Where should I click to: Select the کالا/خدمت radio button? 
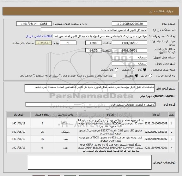[116, 70]
